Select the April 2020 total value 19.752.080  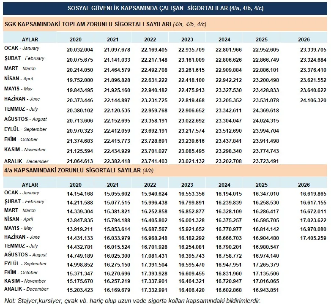[80, 80]
